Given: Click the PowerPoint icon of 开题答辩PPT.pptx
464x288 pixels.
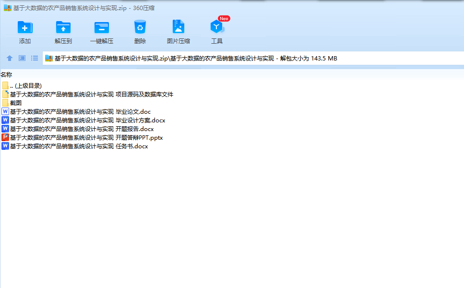Looking at the screenshot, I should coord(5,137).
